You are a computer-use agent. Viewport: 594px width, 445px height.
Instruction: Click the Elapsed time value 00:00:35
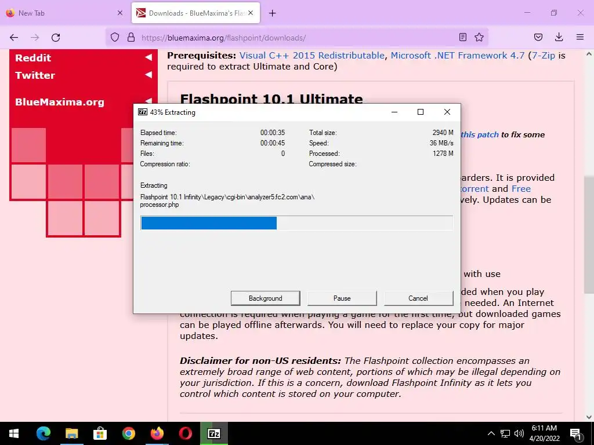coord(273,133)
